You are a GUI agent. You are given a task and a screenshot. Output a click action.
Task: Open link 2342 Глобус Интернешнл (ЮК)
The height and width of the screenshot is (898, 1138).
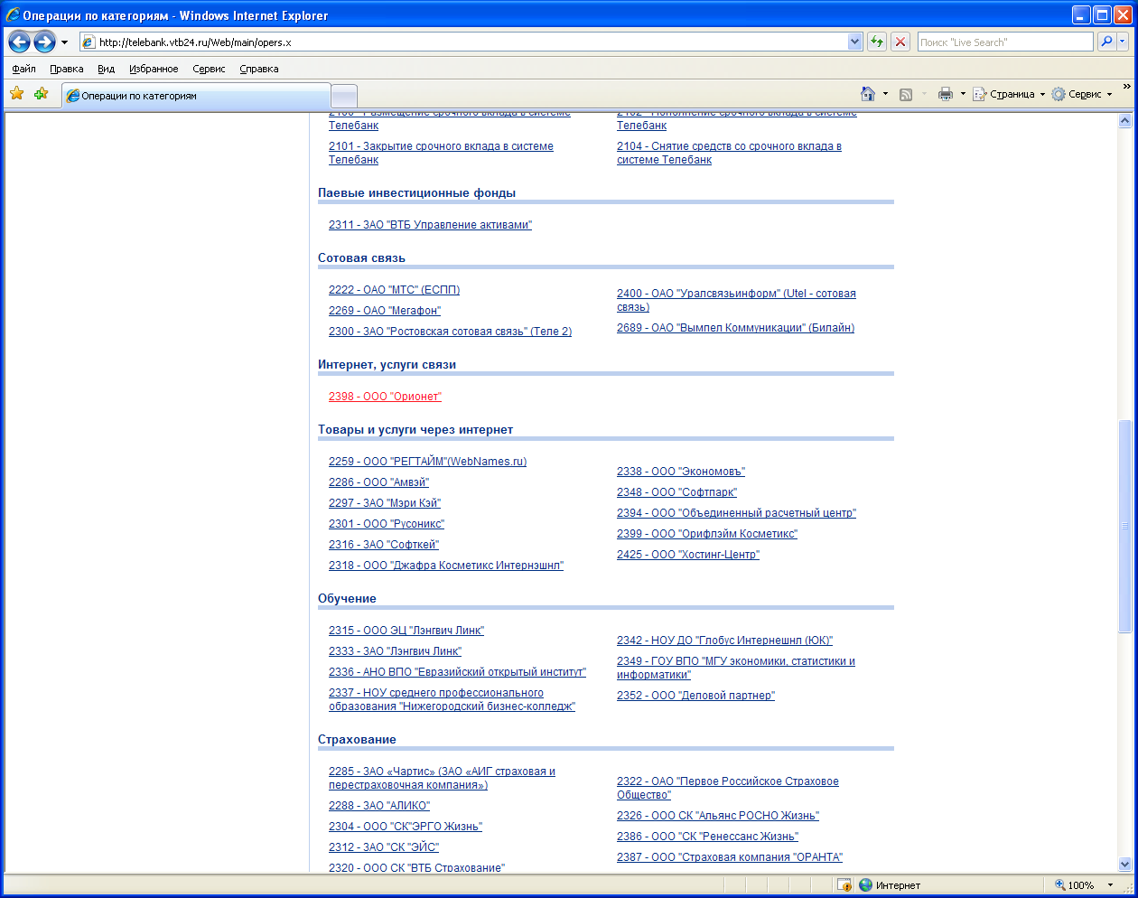pyautogui.click(x=724, y=641)
